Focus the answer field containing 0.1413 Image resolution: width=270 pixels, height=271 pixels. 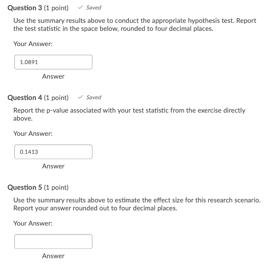tap(53, 152)
